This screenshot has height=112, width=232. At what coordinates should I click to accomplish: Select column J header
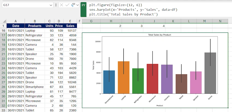[154, 21]
